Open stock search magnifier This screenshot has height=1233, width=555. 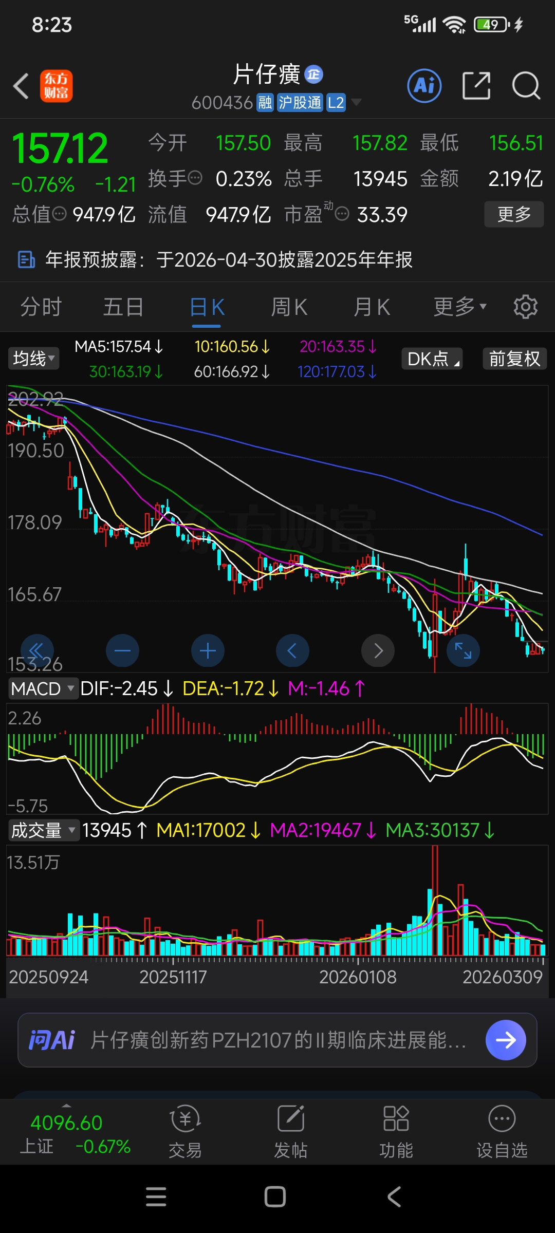point(526,86)
